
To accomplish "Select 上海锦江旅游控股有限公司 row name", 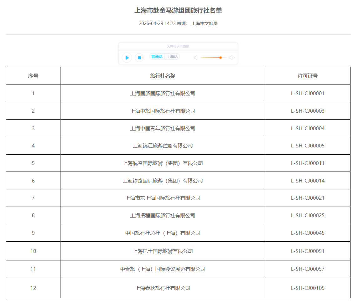I will pyautogui.click(x=163, y=146).
